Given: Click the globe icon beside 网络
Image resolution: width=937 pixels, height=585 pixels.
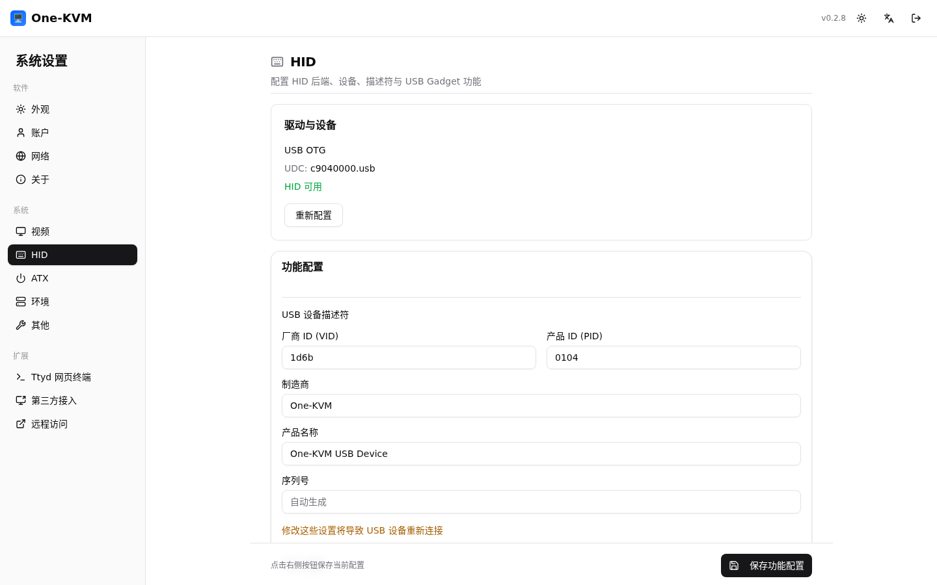Looking at the screenshot, I should 21,156.
